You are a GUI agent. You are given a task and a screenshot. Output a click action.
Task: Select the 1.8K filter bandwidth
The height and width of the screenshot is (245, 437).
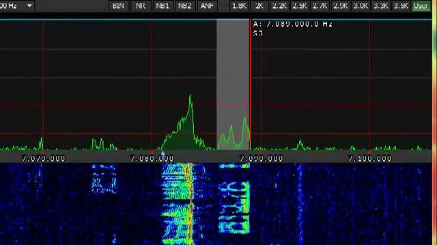coord(239,6)
